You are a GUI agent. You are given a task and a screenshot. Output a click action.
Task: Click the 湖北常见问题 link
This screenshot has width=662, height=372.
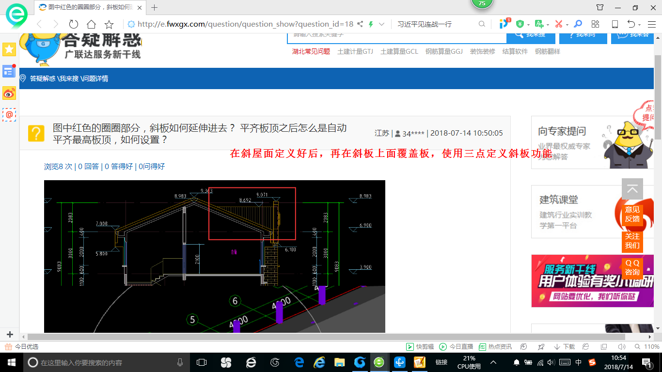pyautogui.click(x=311, y=51)
